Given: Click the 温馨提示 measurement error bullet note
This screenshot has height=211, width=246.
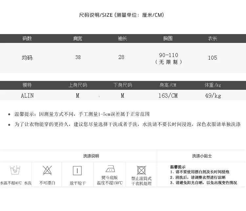Looking at the screenshot, I should 82,114.
